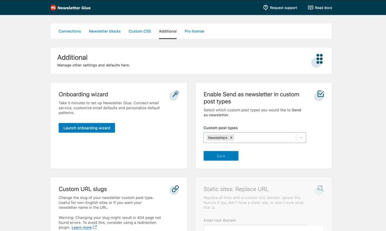Switch to the Connections tab
Screen dimensions: 386x231
(x=70, y=31)
